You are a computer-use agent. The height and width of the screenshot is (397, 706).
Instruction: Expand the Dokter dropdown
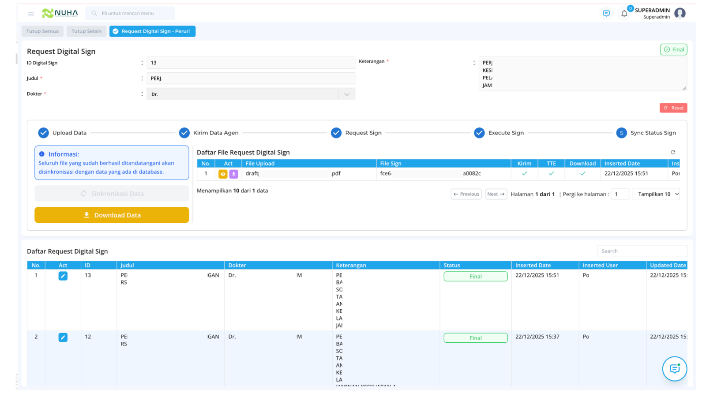251,94
